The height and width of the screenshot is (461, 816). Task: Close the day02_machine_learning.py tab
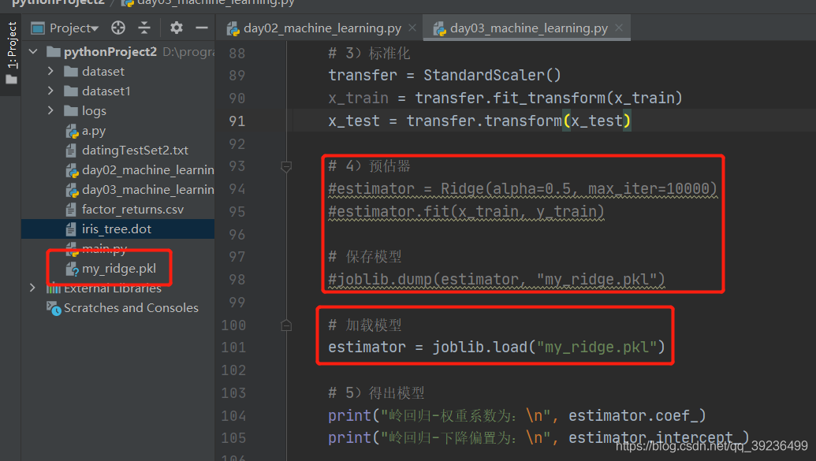(x=412, y=28)
